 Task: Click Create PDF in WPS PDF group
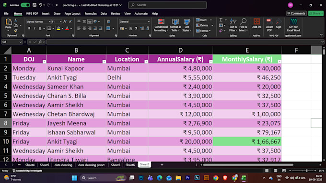[x=269, y=25]
